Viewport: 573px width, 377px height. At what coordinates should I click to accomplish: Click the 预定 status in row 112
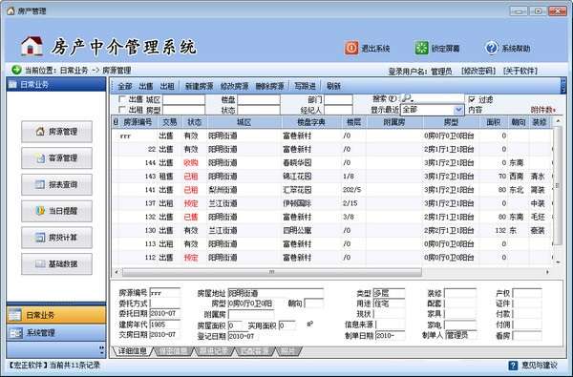[x=191, y=258]
